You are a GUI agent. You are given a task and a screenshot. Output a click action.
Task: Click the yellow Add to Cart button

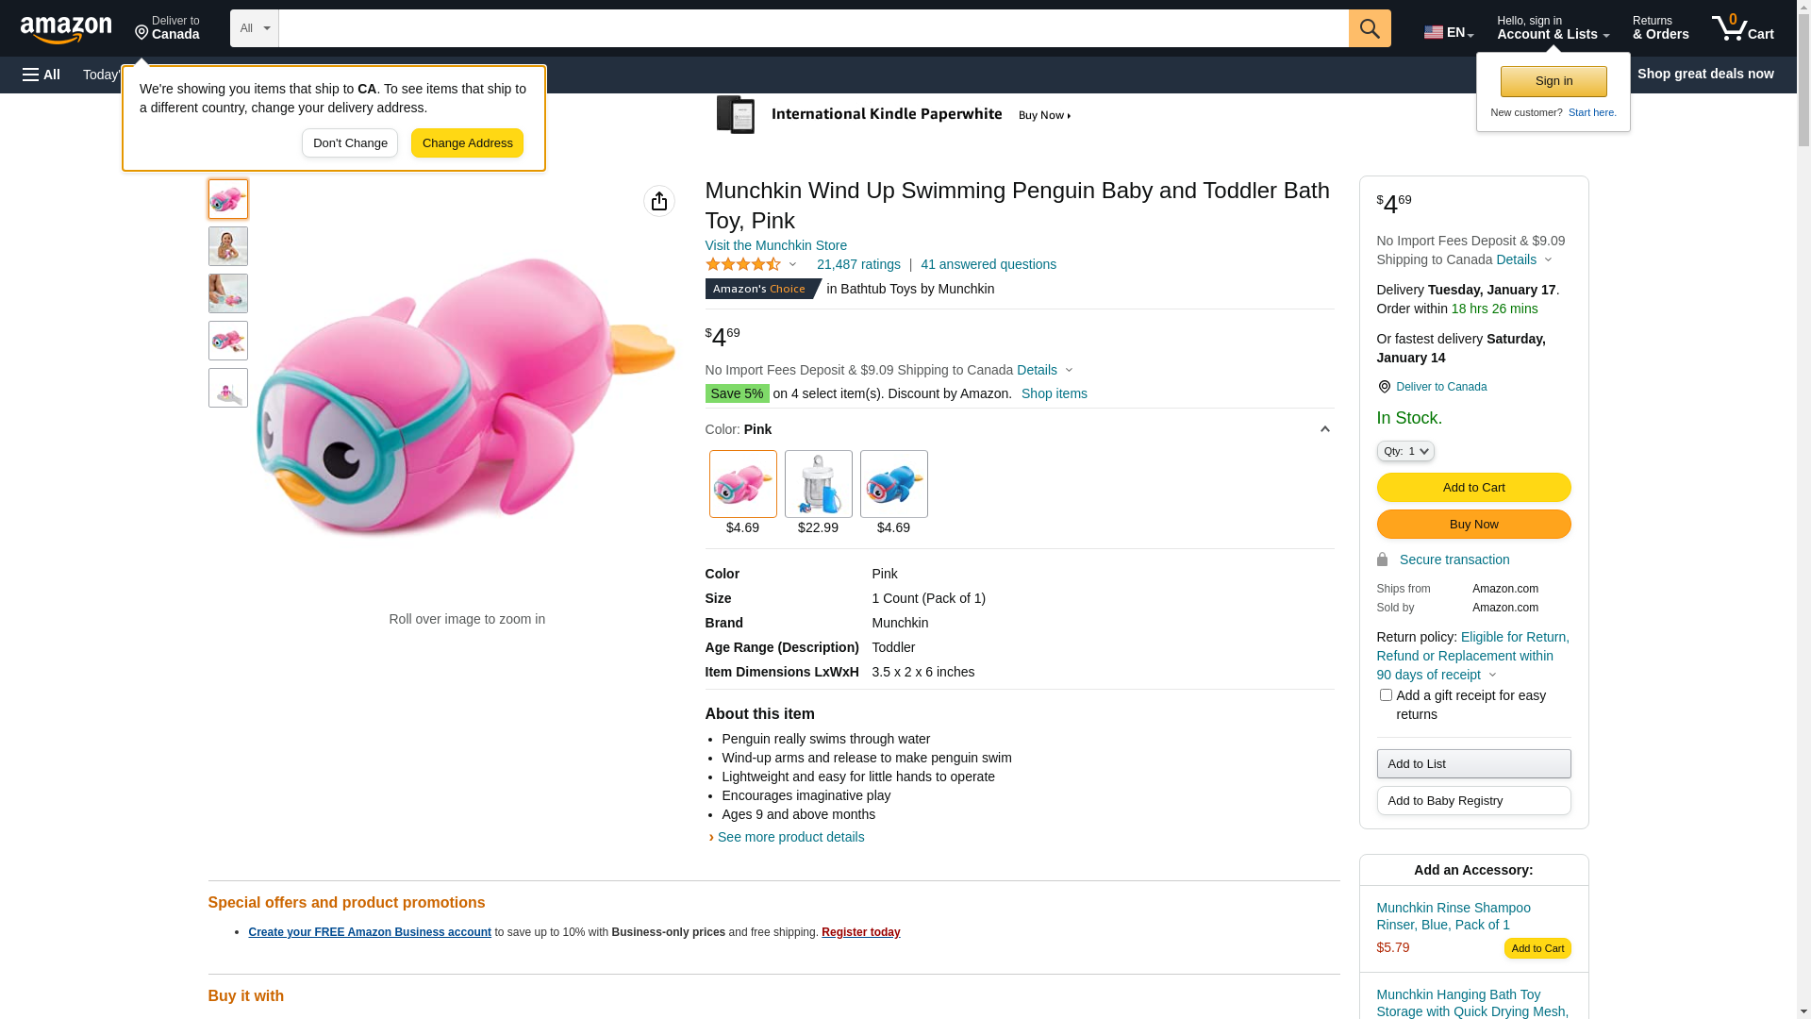coord(1473,488)
